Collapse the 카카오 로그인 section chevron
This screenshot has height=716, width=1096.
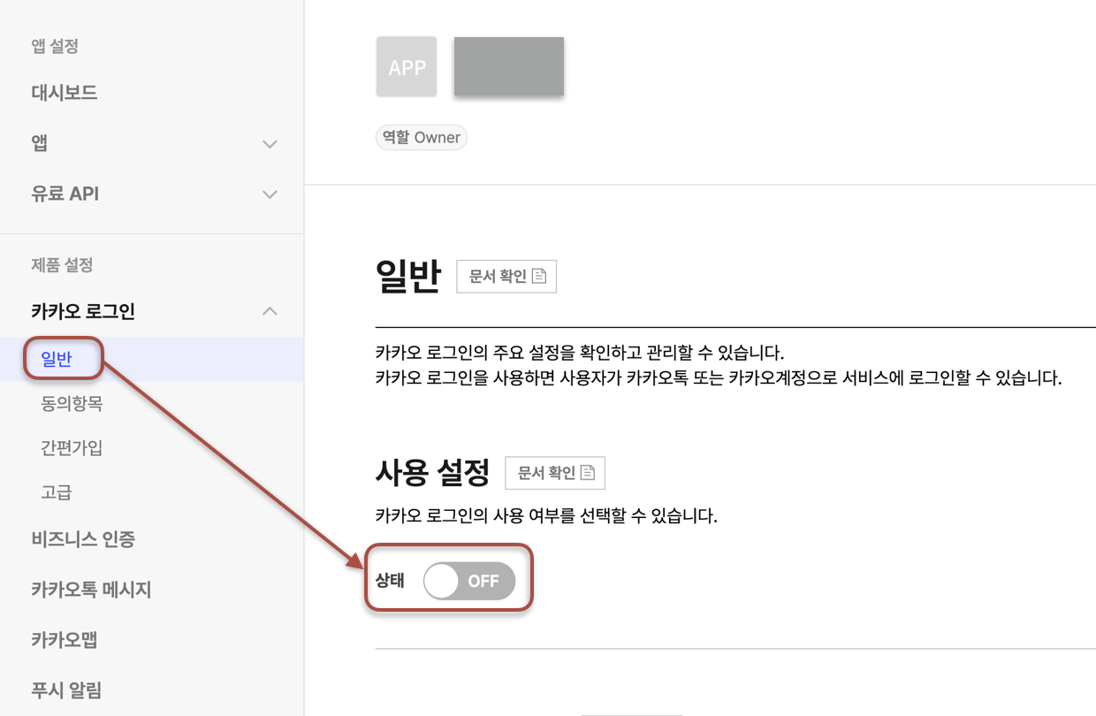(270, 311)
